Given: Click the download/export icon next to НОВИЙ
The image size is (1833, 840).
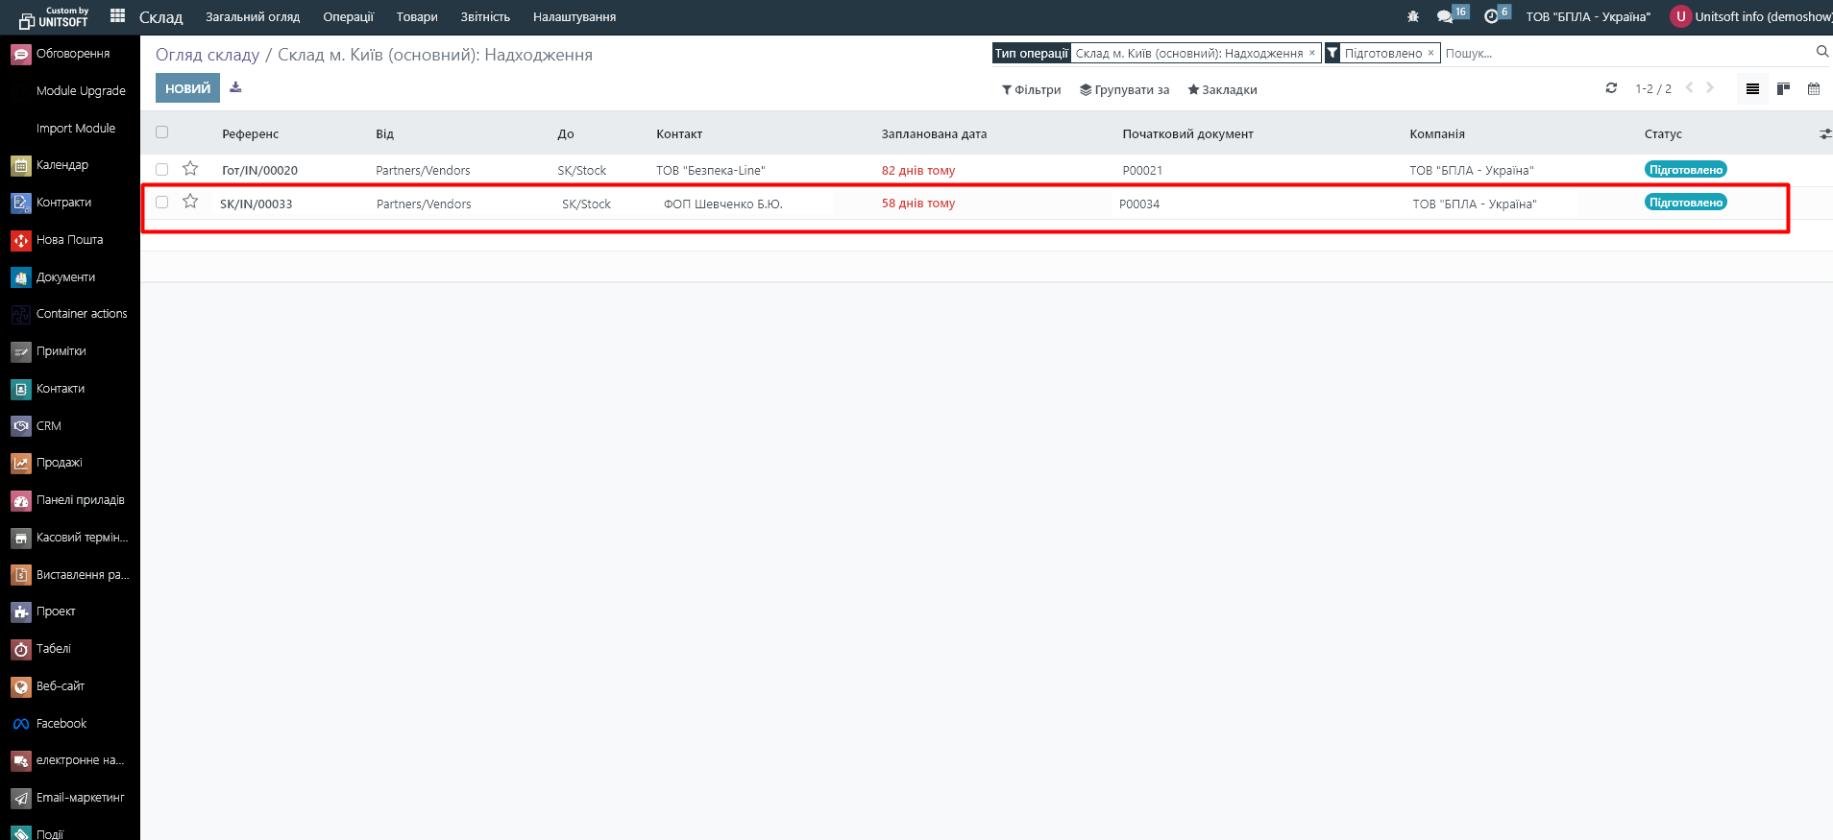Looking at the screenshot, I should (x=235, y=88).
